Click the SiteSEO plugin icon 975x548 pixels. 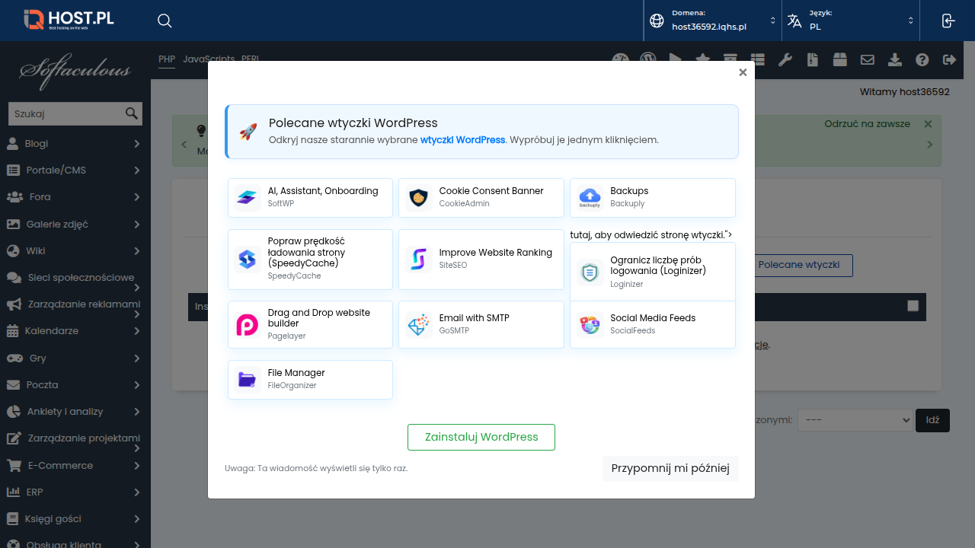pyautogui.click(x=419, y=259)
